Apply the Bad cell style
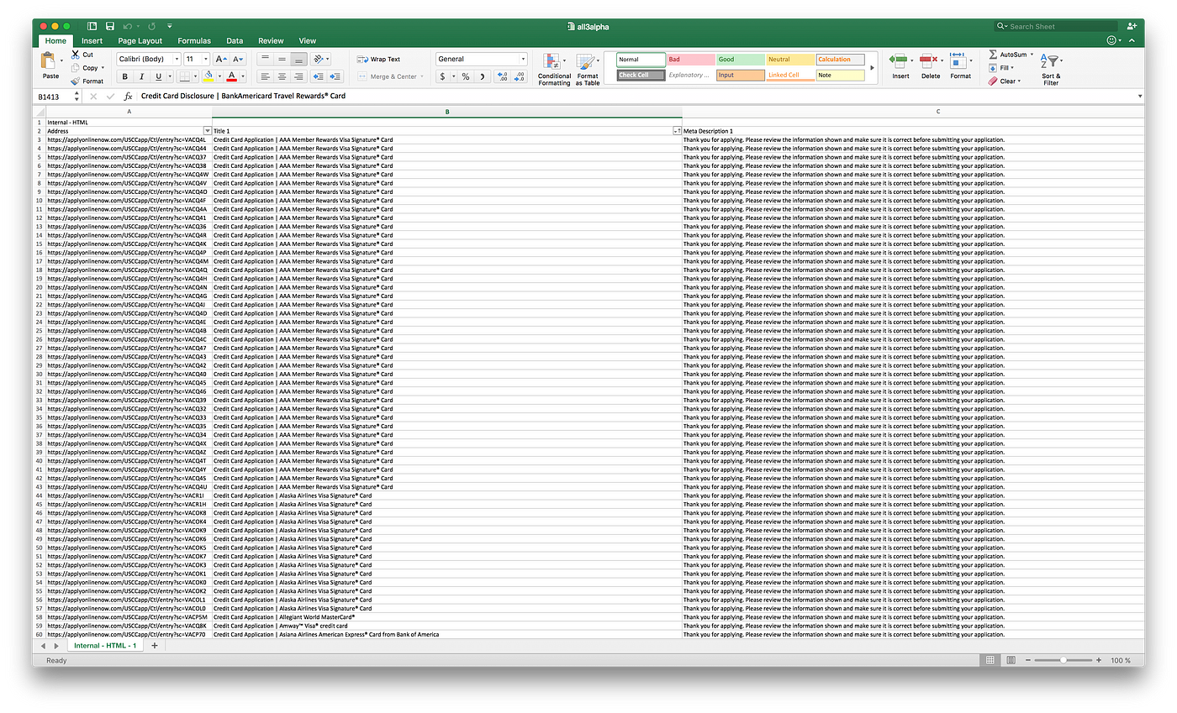Image resolution: width=1177 pixels, height=713 pixels. click(x=691, y=60)
